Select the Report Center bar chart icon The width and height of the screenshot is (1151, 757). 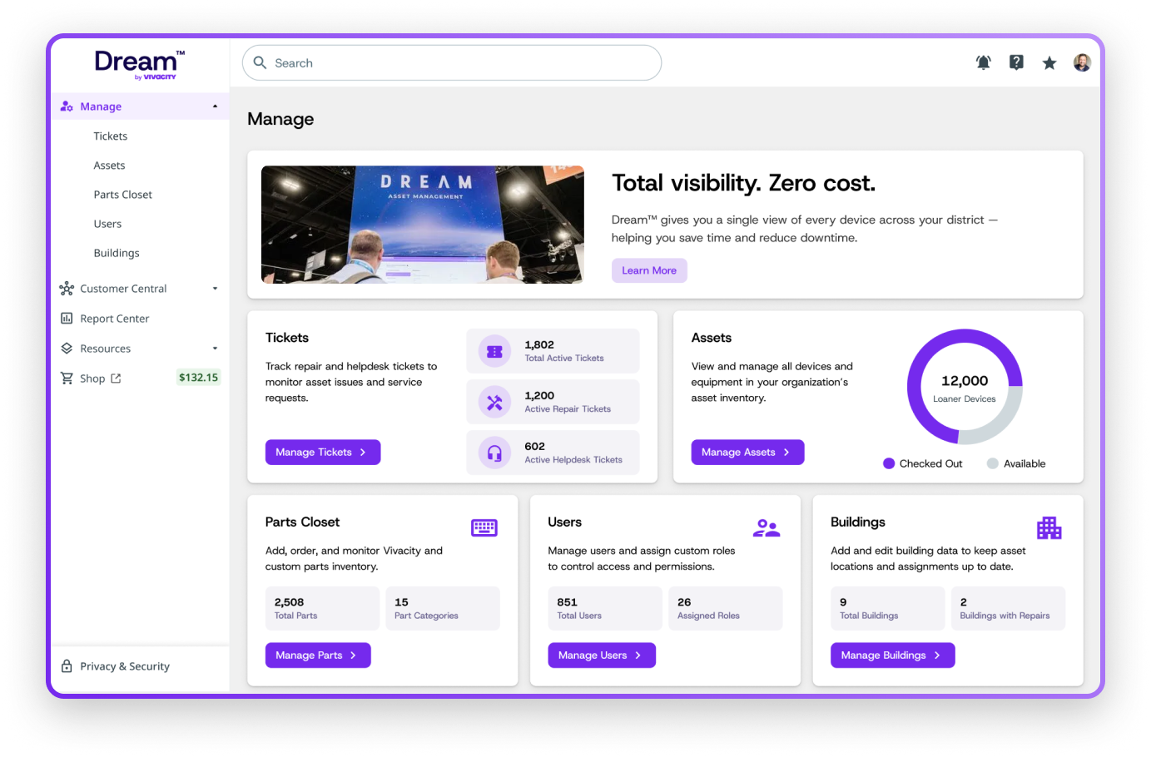pyautogui.click(x=67, y=318)
